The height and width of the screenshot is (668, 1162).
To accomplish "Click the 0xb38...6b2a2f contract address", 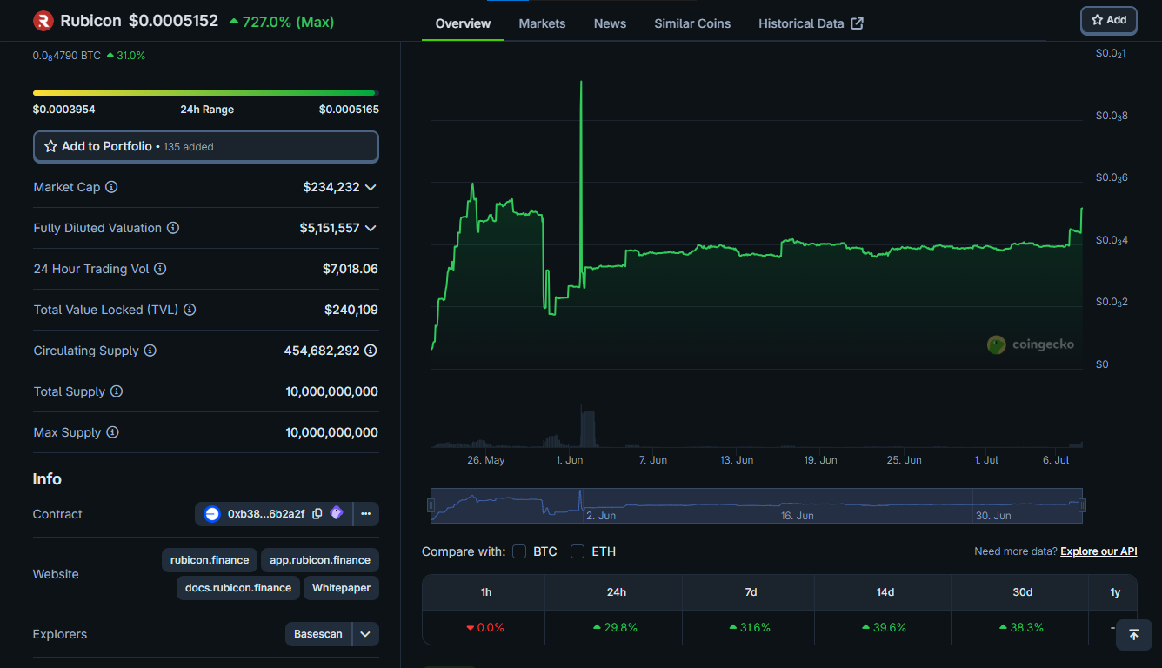I will pos(266,514).
